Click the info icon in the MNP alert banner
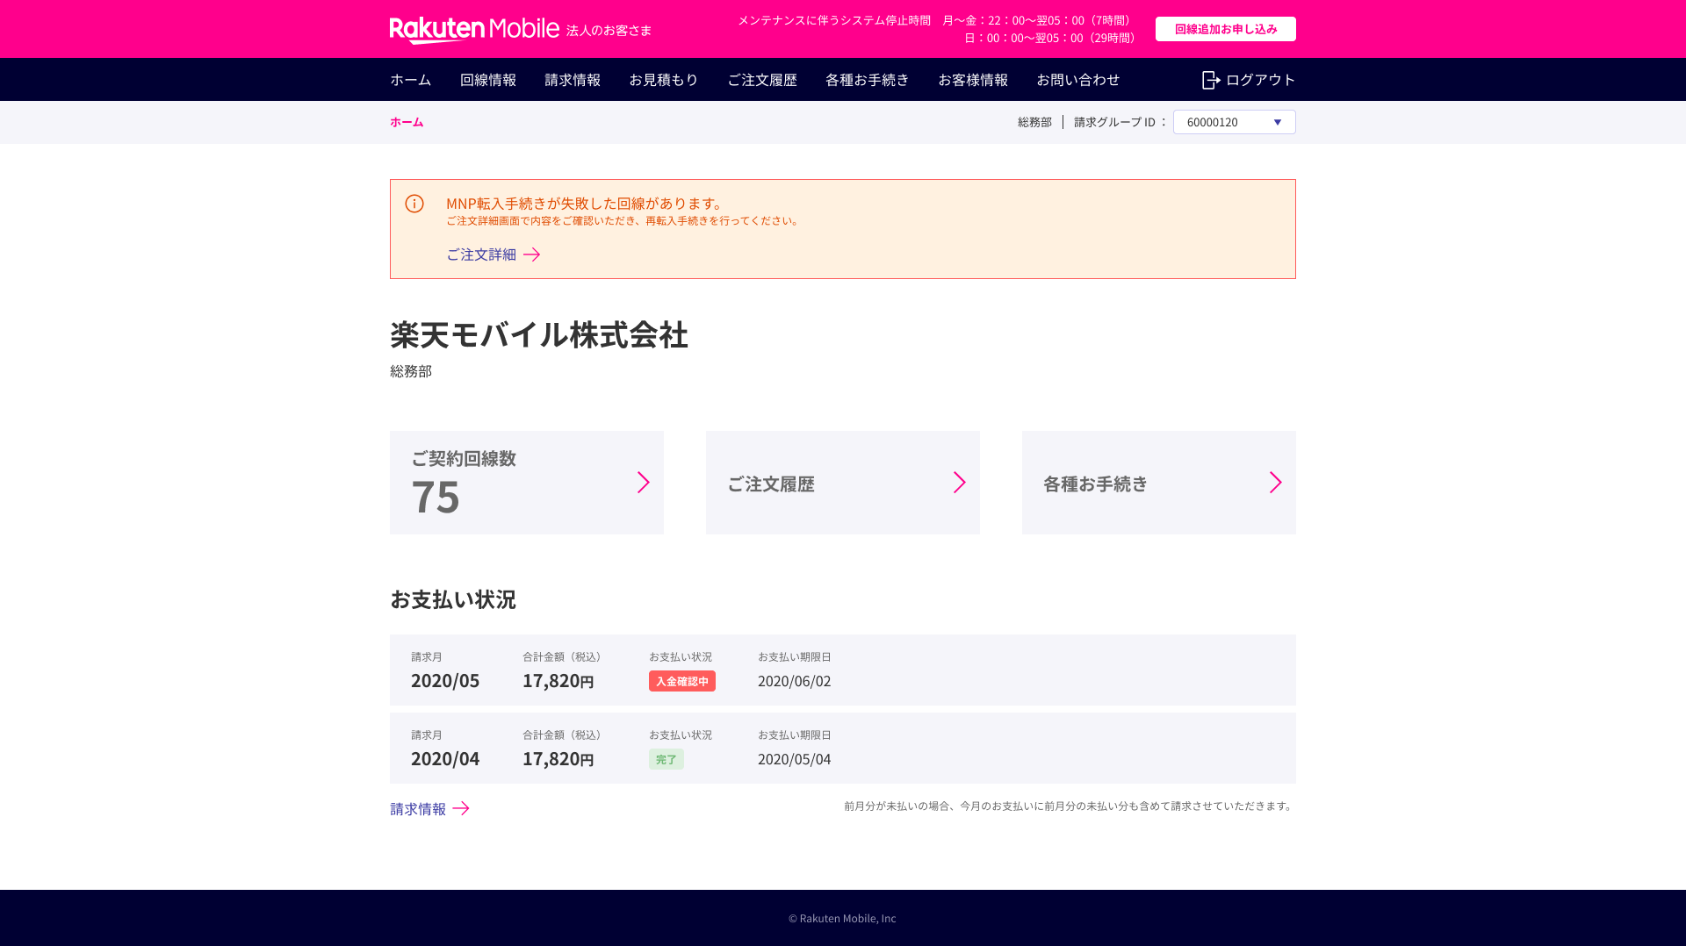 pyautogui.click(x=414, y=203)
